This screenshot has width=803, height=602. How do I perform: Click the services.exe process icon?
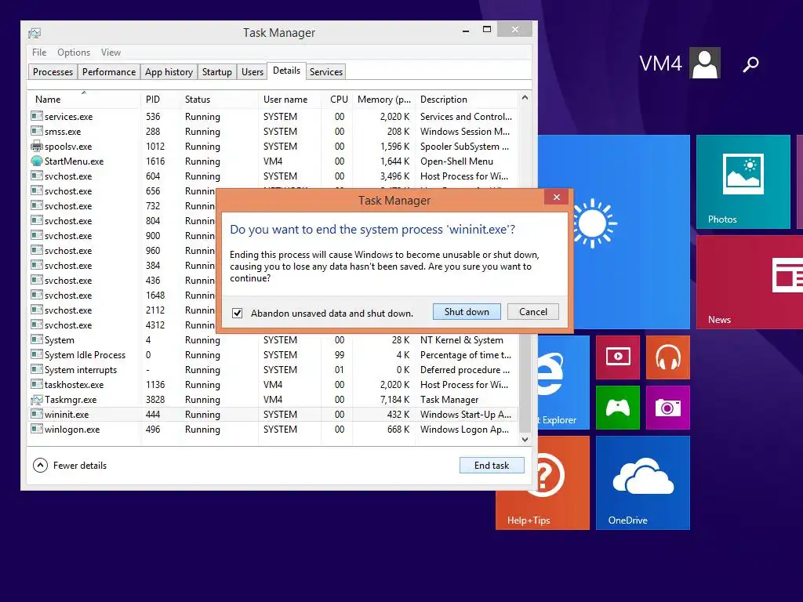(36, 116)
